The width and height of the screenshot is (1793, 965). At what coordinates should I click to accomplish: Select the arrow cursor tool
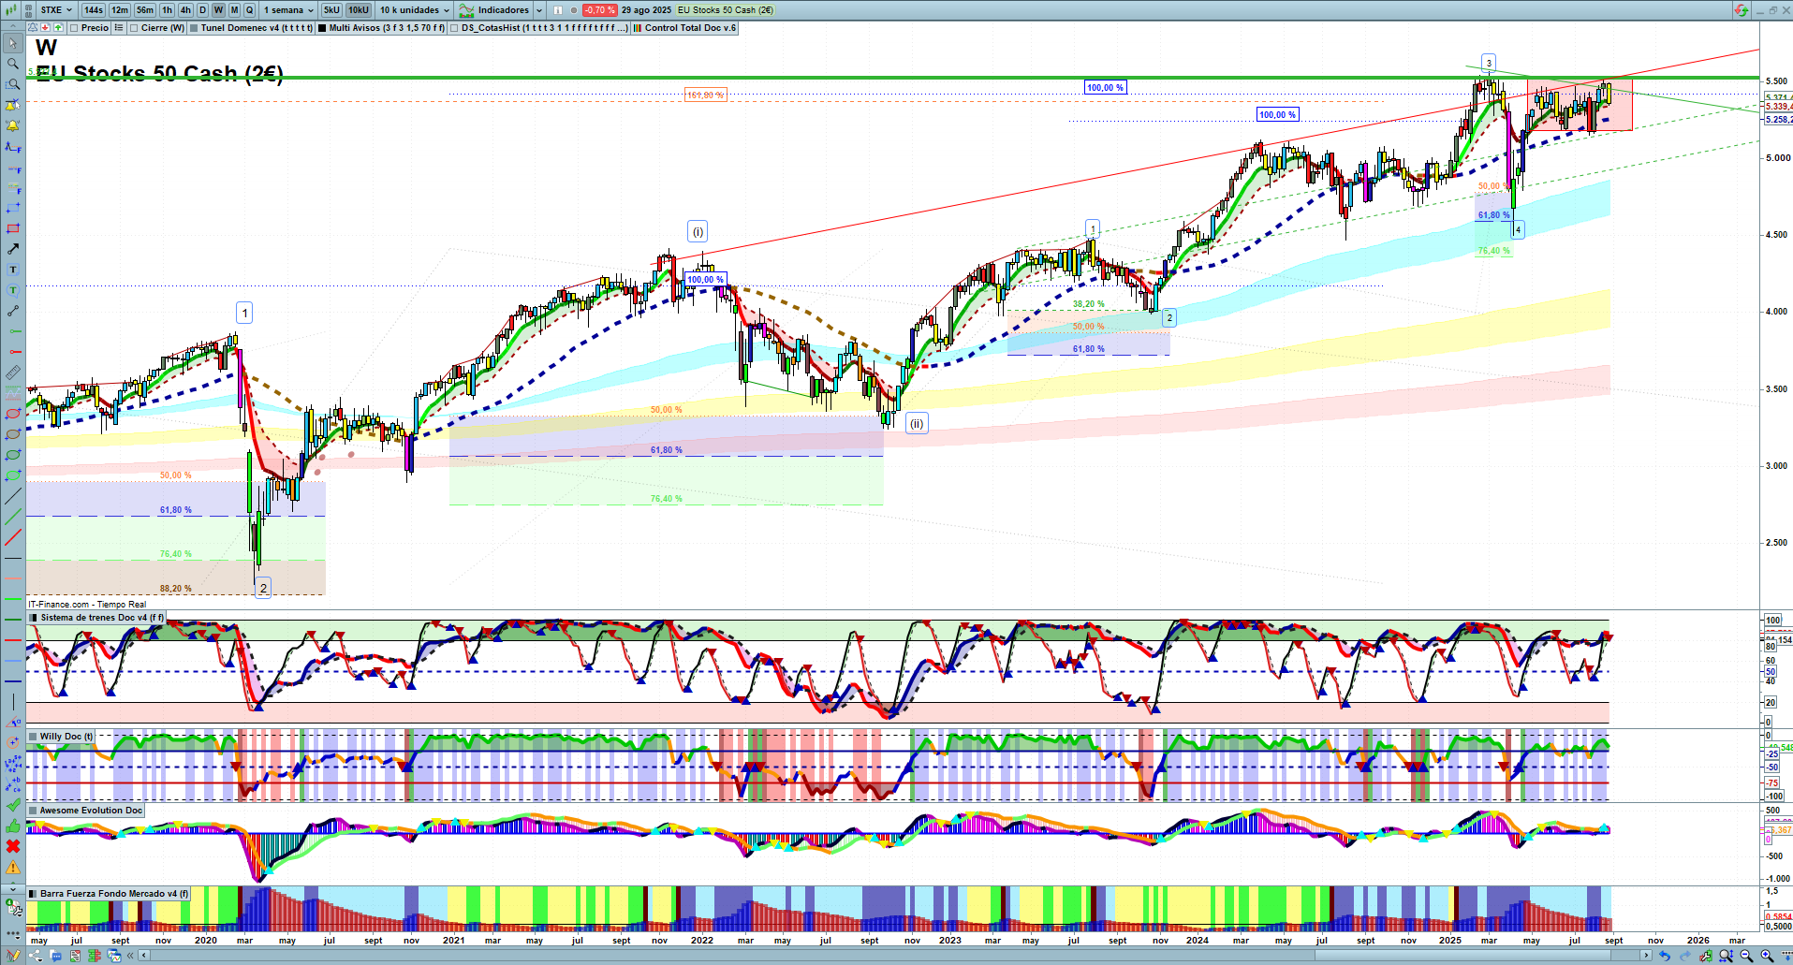click(x=13, y=43)
